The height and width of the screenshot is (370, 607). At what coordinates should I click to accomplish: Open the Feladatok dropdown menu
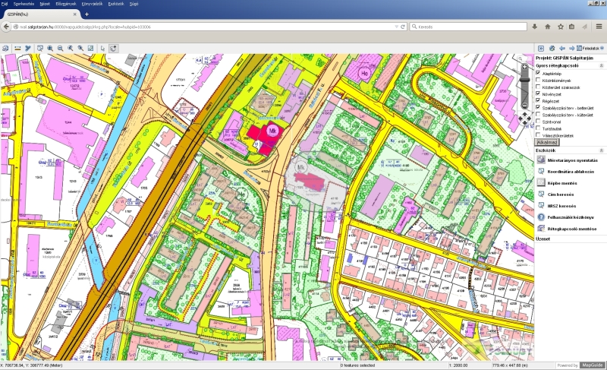pyautogui.click(x=592, y=48)
